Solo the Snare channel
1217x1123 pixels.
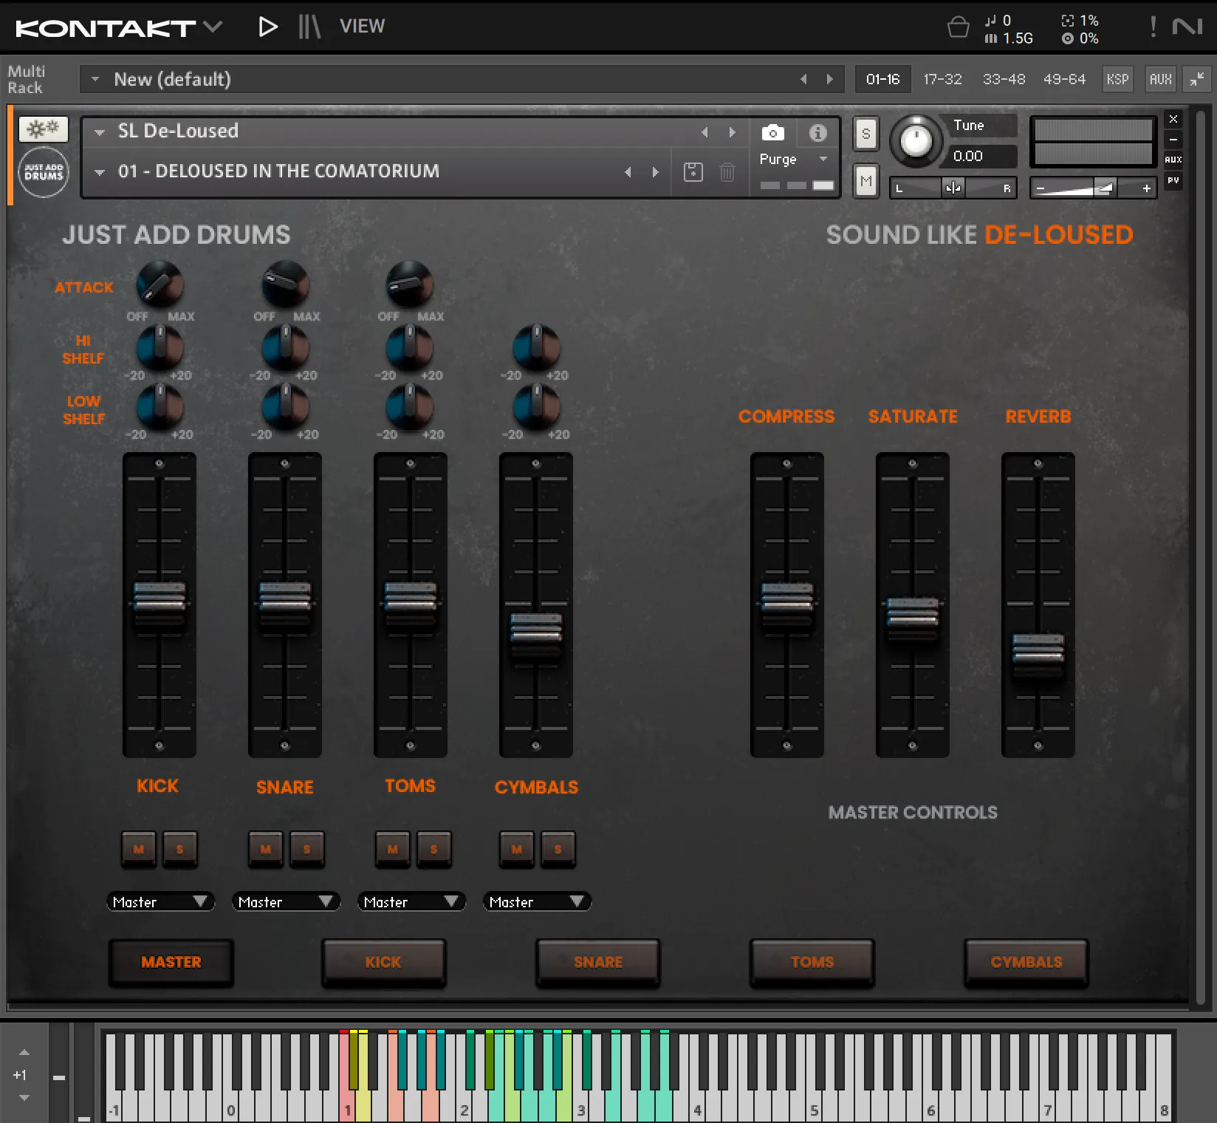(307, 849)
